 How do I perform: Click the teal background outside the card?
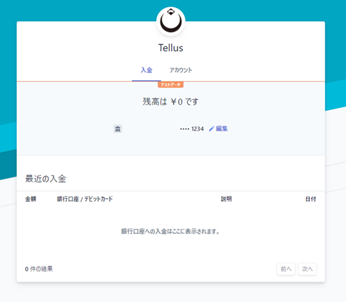[336, 44]
